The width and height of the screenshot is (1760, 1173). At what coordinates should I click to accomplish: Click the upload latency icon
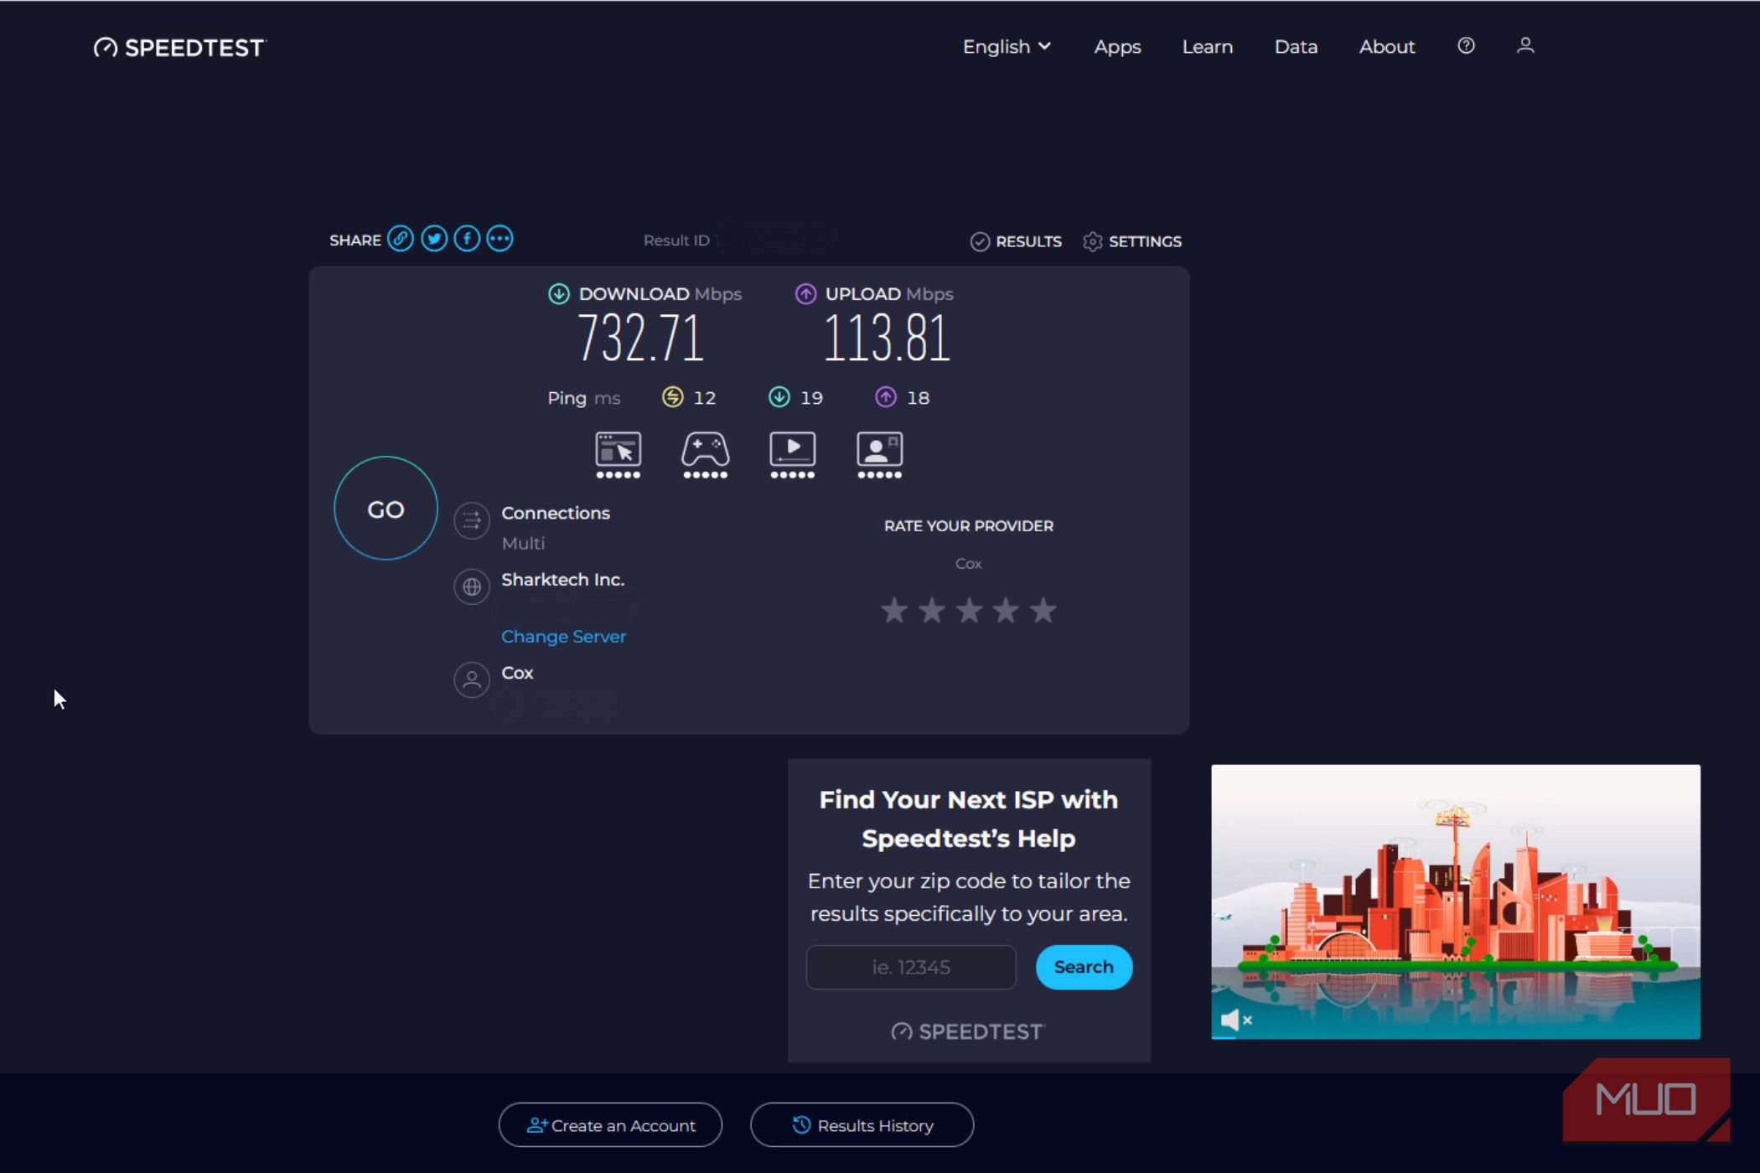(x=886, y=397)
